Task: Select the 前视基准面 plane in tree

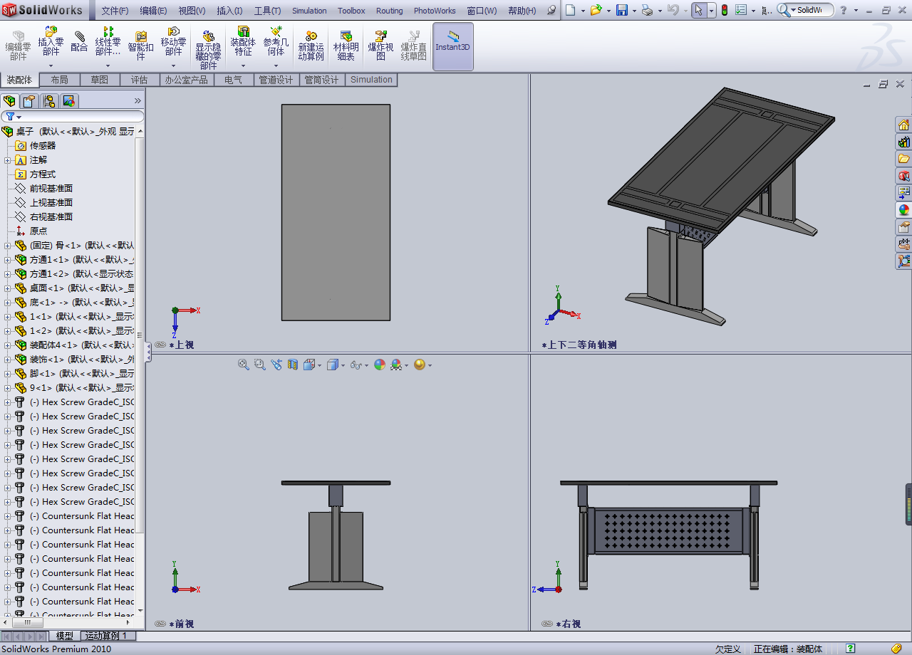Action: [51, 189]
